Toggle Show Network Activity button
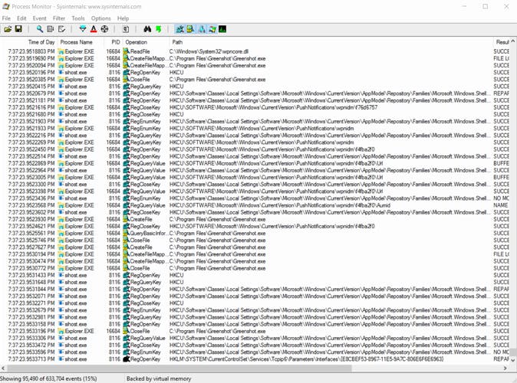Screen dimensions: 517x383 coord(202,29)
